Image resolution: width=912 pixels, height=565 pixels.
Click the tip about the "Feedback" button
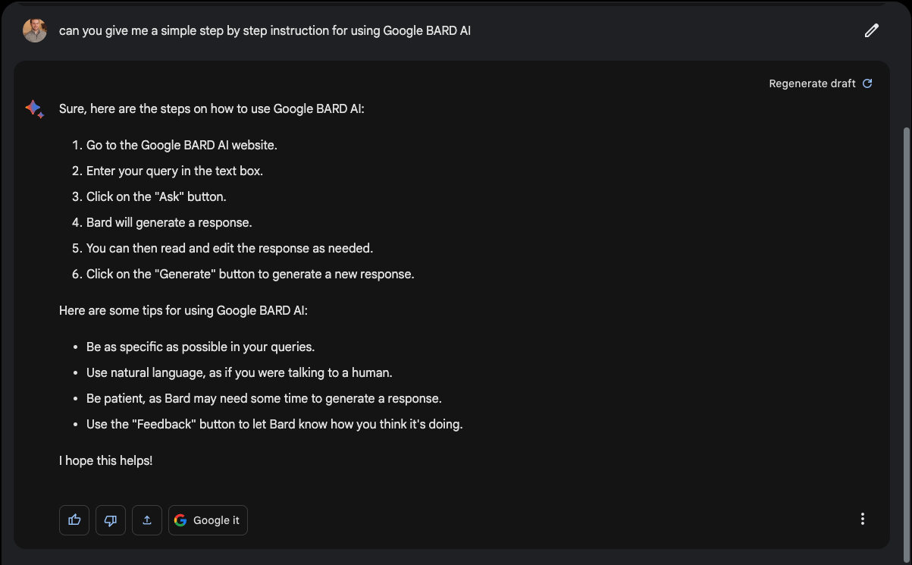(x=274, y=424)
